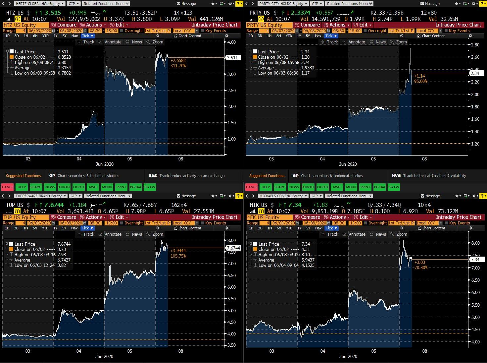Toggle the Key Events checkbox on the PRTY chart
Image resolution: width=487 pixels, height=363 pixels.
446,31
